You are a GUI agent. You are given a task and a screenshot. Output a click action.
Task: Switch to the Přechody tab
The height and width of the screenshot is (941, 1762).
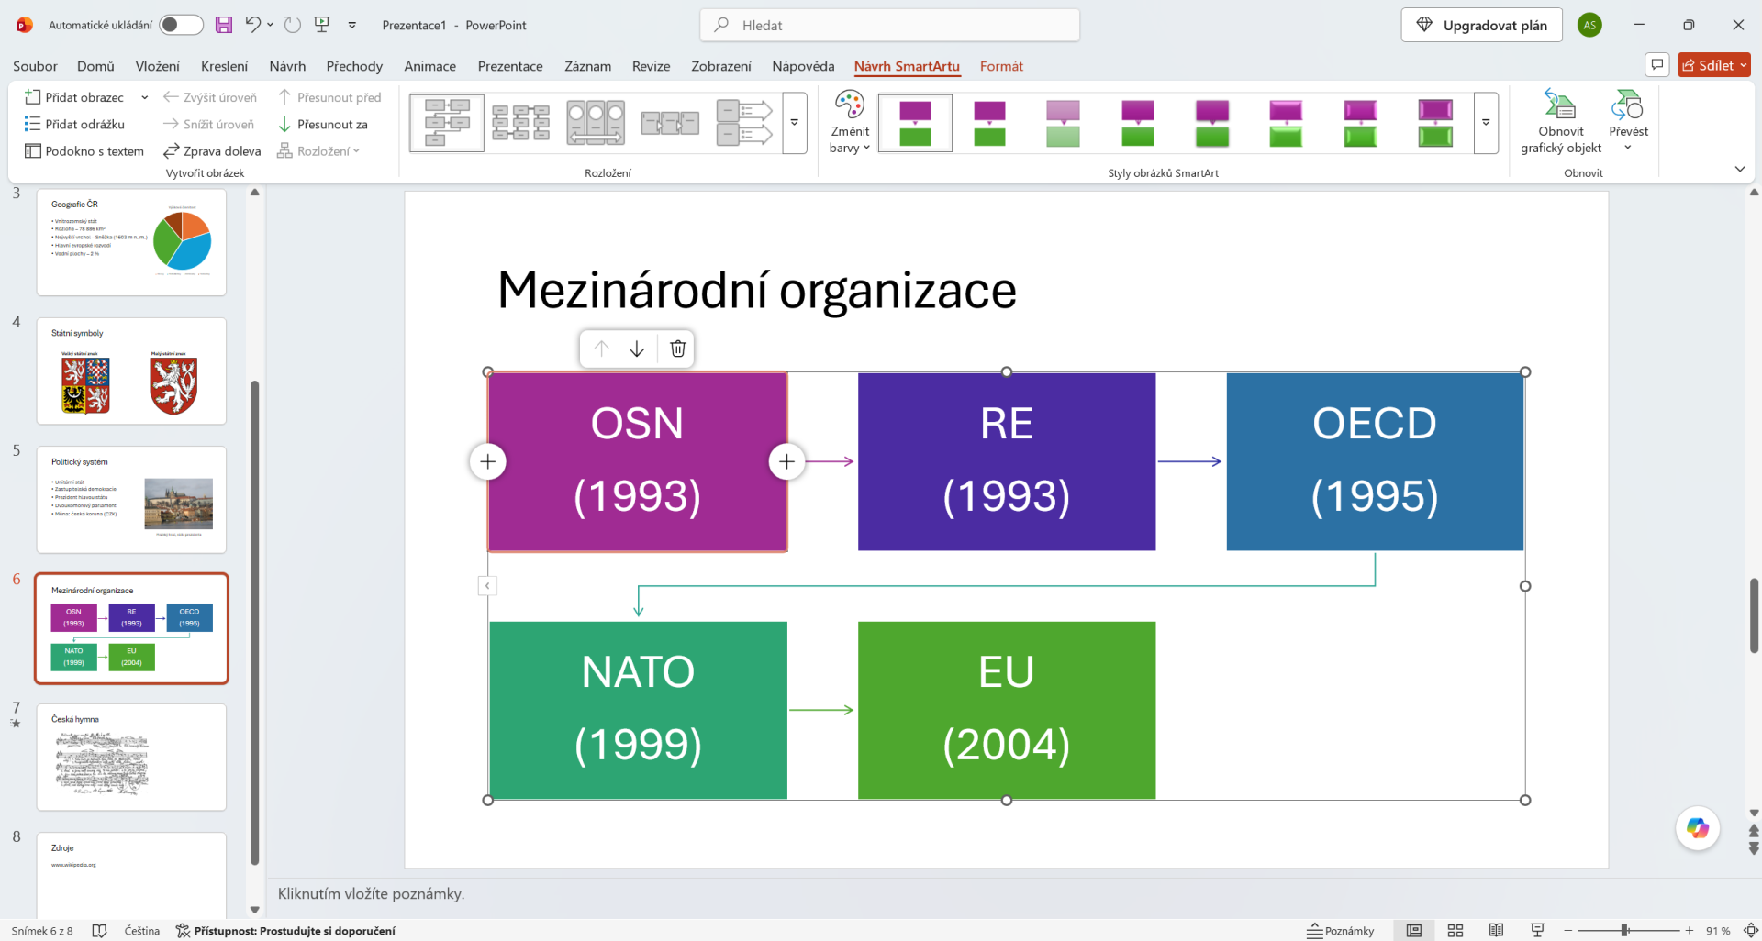point(354,66)
